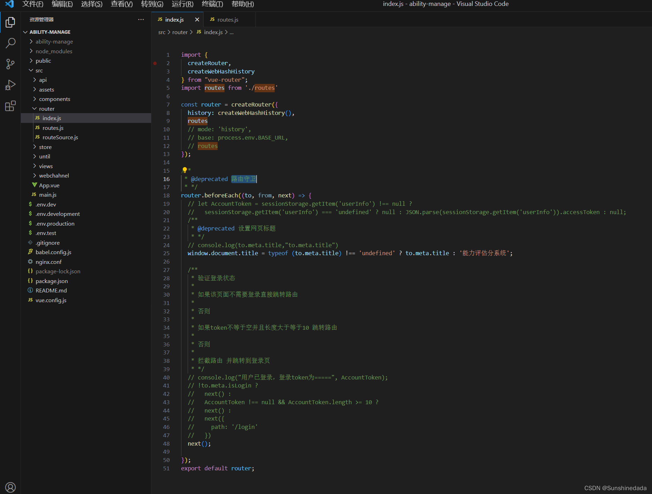Click info icon of README.md

click(x=30, y=290)
